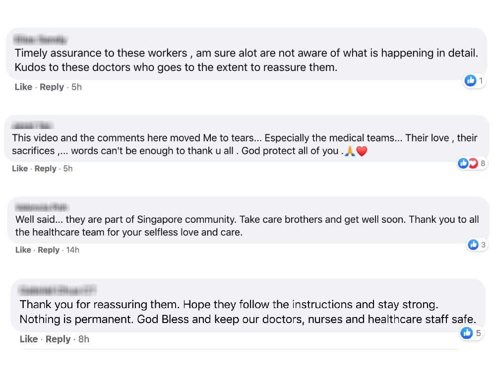
Task: Open the blurred author name of the first comment
Action: [x=40, y=39]
